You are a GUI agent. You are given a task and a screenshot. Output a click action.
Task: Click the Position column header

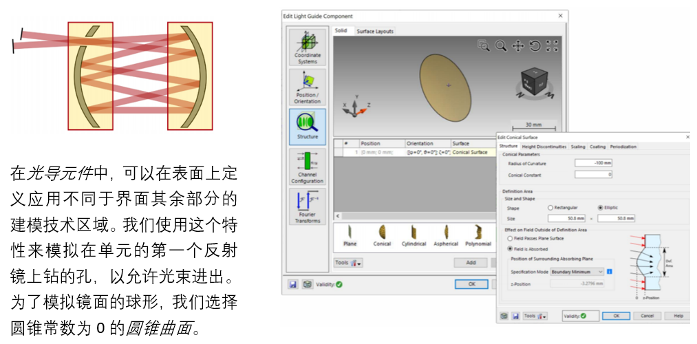381,144
